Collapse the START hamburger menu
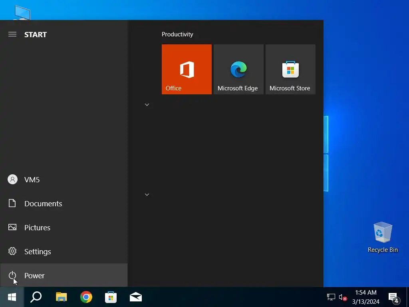This screenshot has width=409, height=307. point(12,34)
